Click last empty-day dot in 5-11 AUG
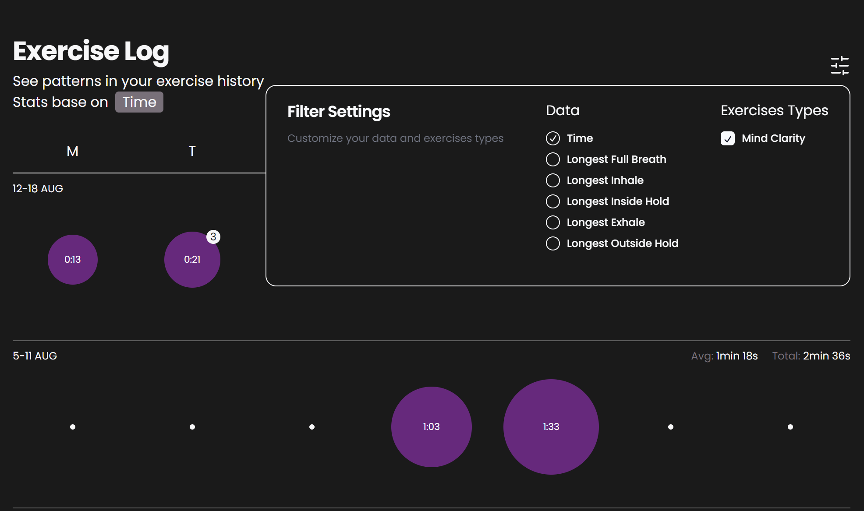 [790, 427]
